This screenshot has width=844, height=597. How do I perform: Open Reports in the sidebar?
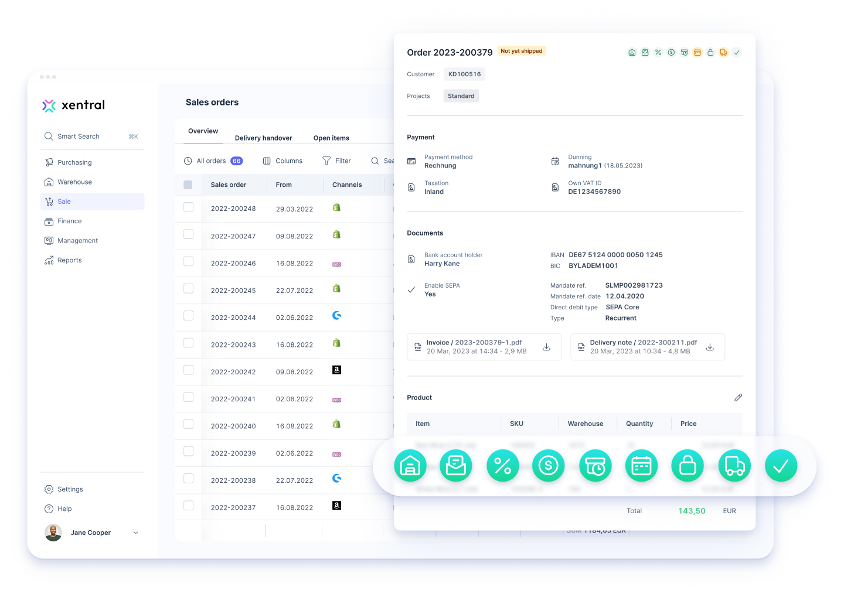coord(93,260)
